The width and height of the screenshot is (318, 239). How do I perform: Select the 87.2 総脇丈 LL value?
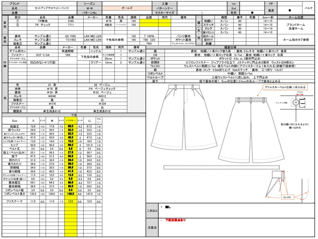click(x=89, y=126)
